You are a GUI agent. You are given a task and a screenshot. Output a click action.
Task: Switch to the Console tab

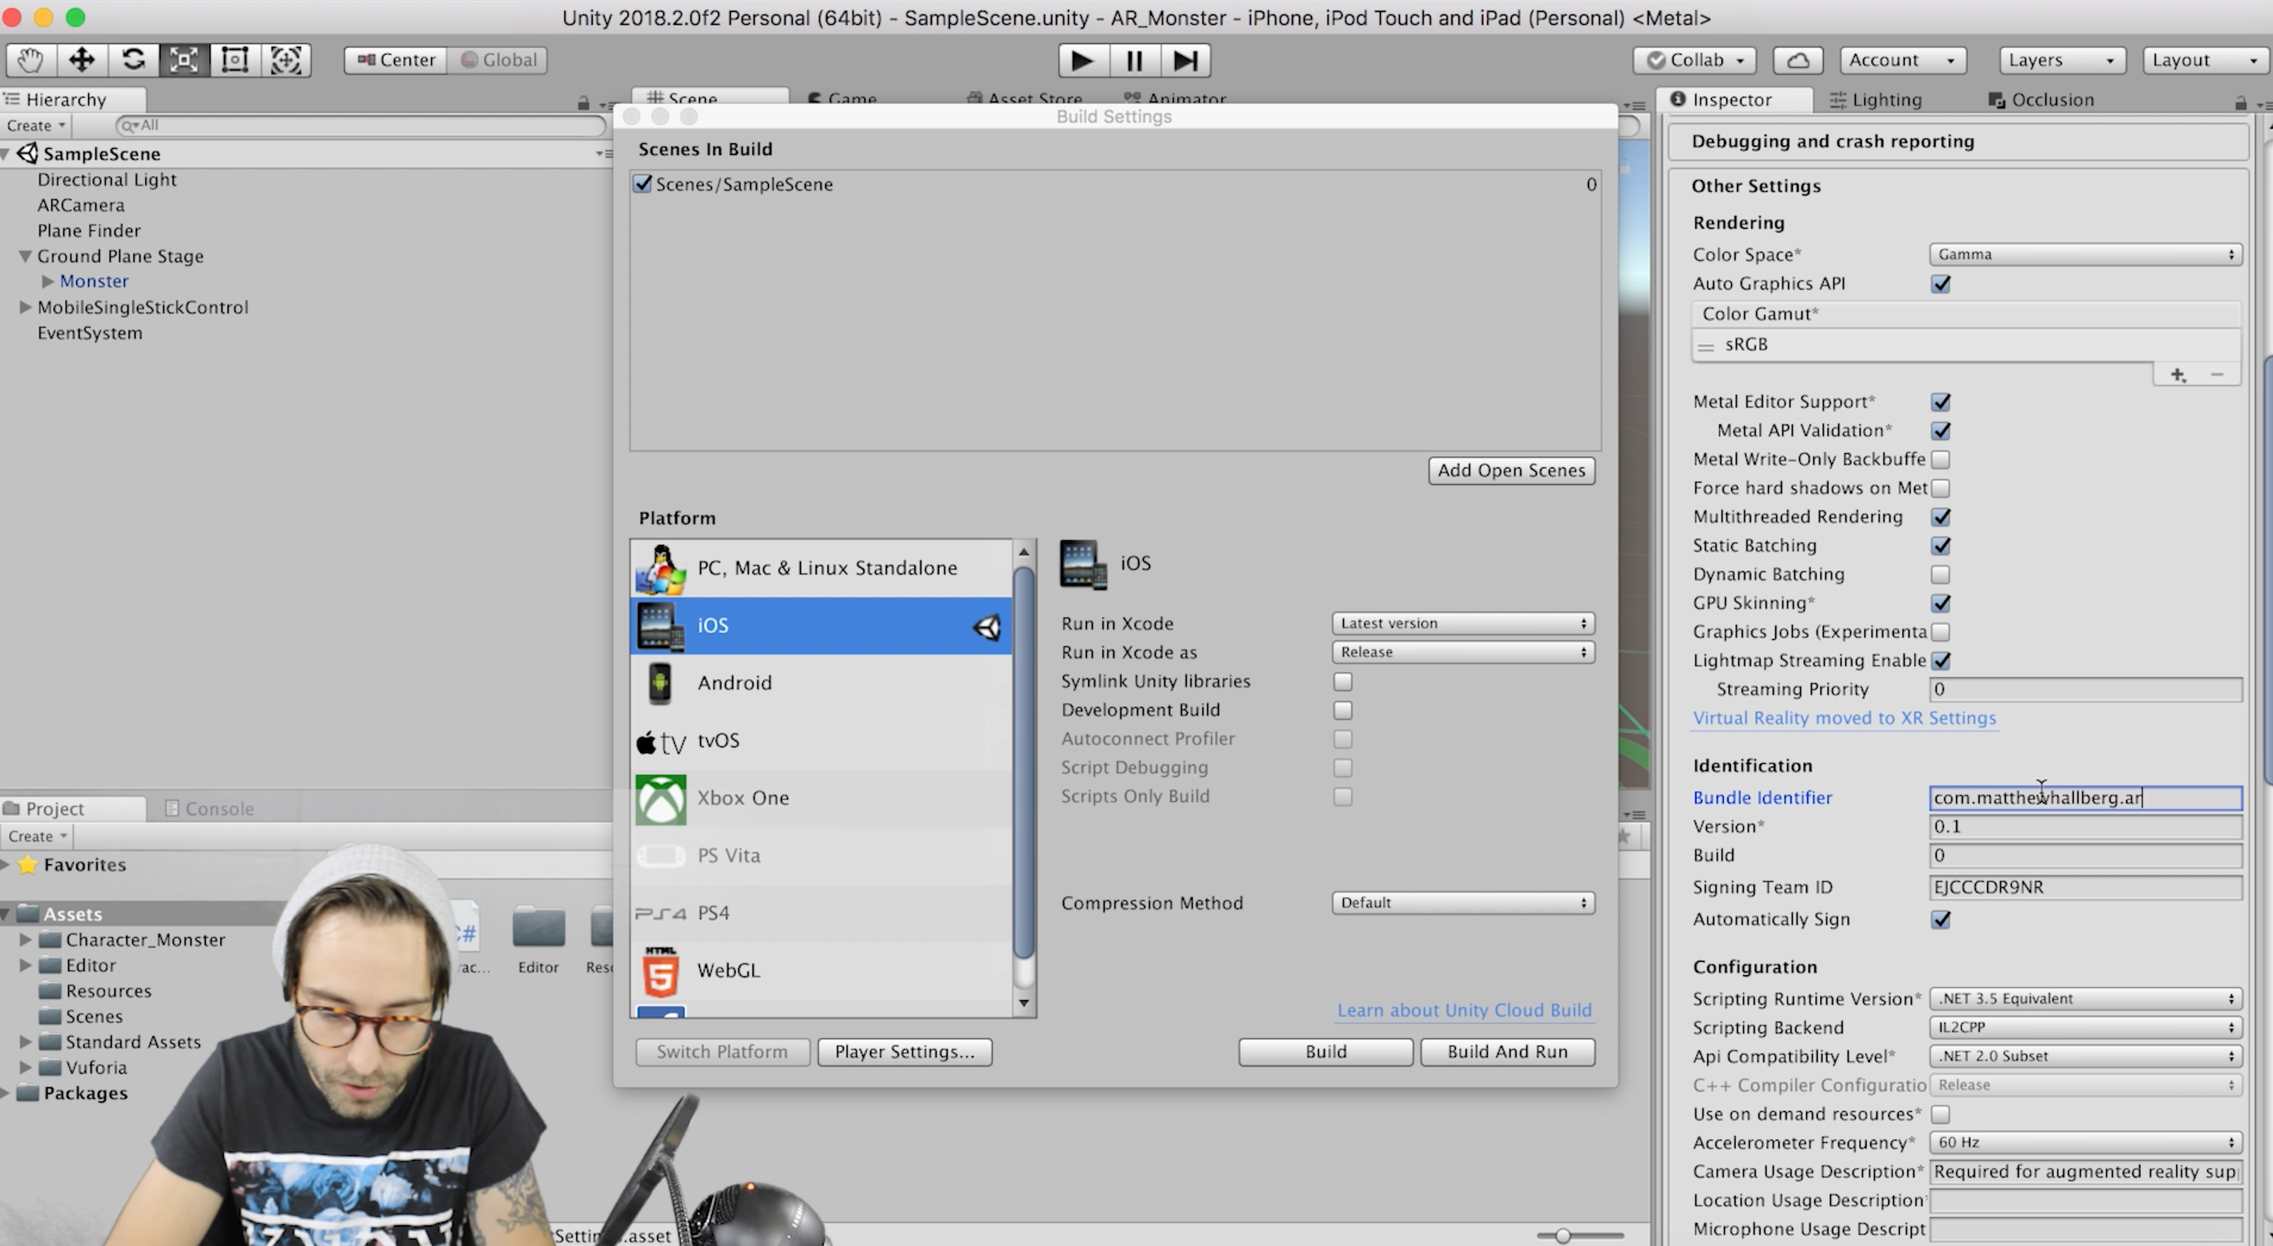pos(210,808)
